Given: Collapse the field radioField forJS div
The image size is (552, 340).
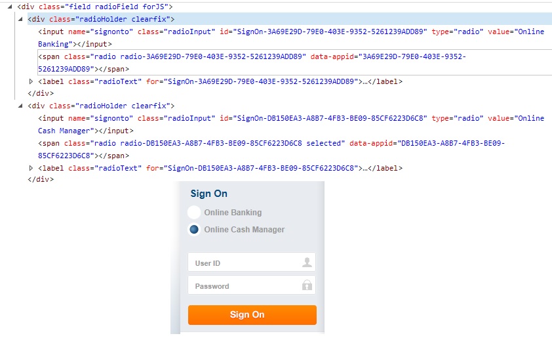Looking at the screenshot, I should click(10, 7).
